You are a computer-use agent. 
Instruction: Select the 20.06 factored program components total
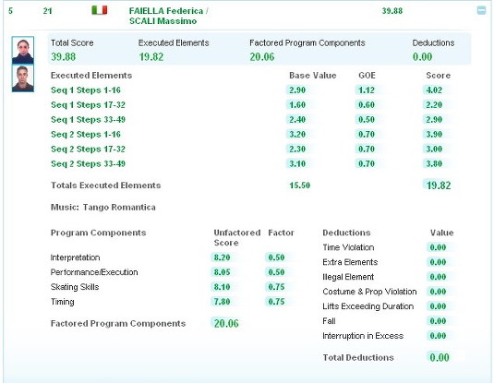click(x=226, y=323)
